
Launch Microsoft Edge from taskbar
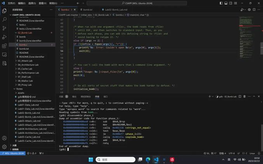[x=148, y=160]
